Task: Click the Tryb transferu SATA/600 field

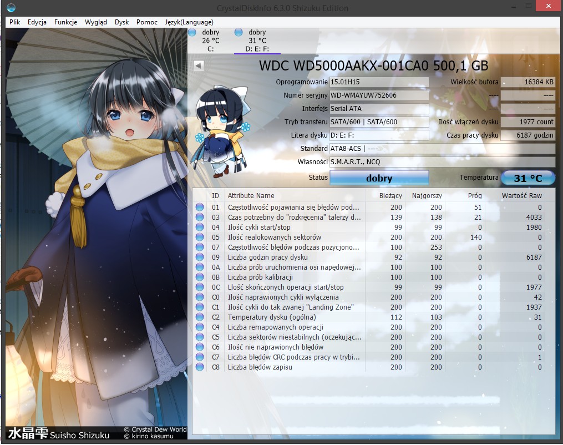Action: click(x=379, y=122)
